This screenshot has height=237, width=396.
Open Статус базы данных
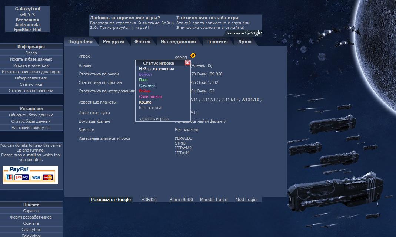31,121
